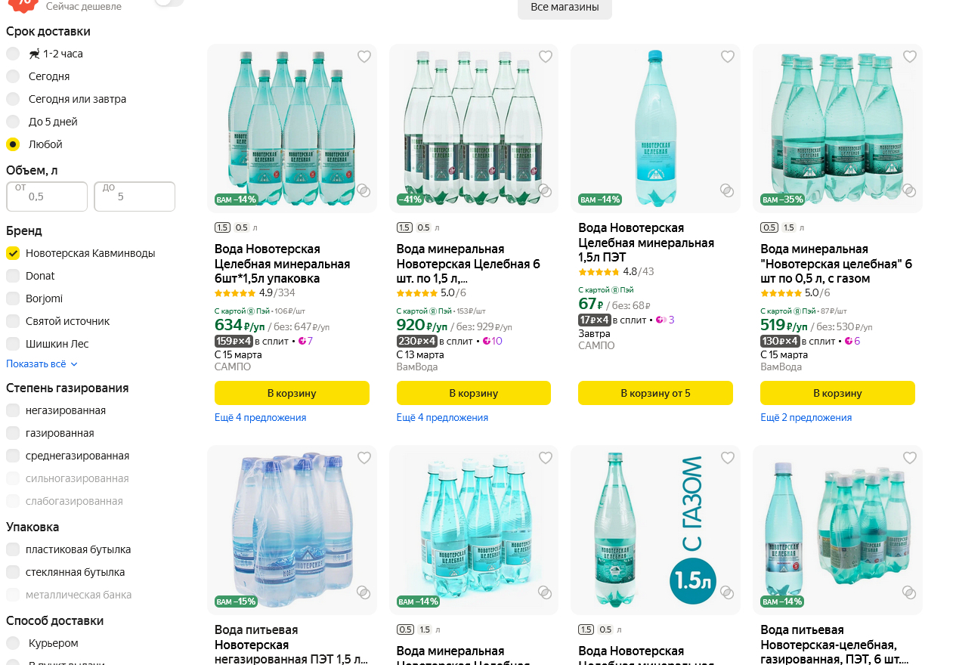Viewport: 956px width, 665px height.
Task: Uncheck the Новотерская Кавминводы brand filter
Action: (13, 253)
